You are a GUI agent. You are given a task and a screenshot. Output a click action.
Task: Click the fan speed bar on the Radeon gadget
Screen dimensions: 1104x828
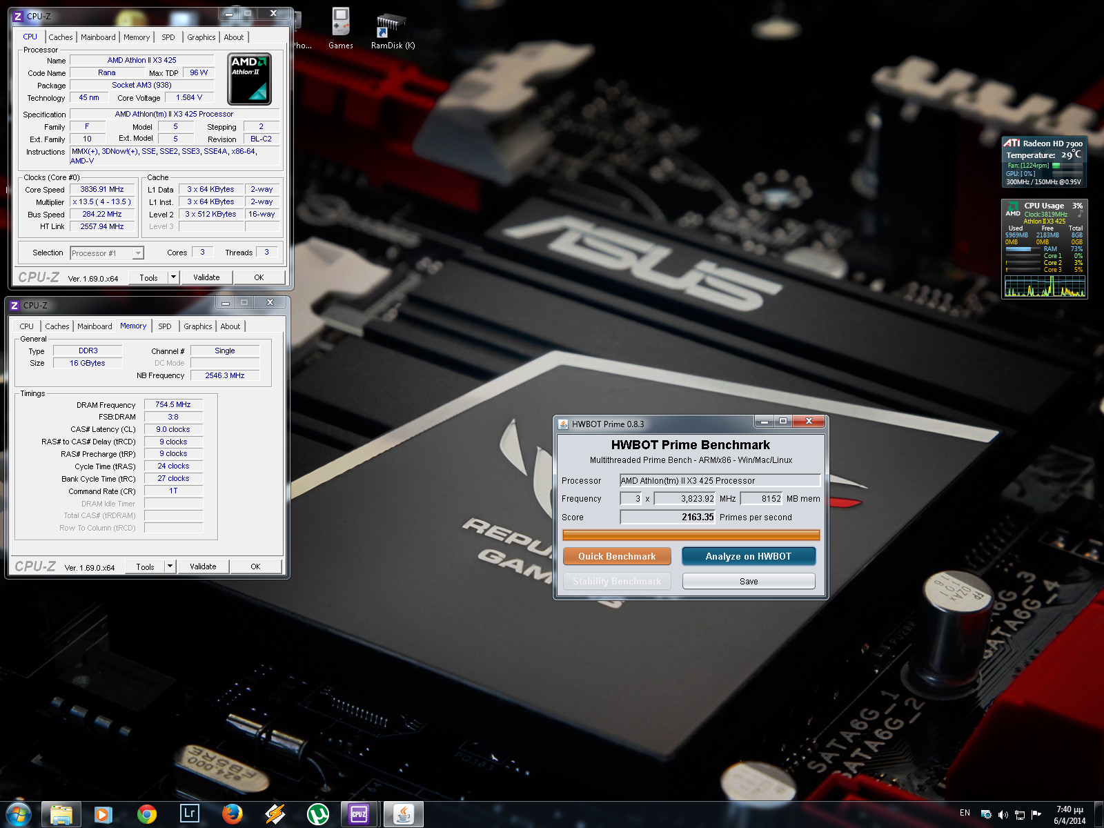pyautogui.click(x=1067, y=166)
